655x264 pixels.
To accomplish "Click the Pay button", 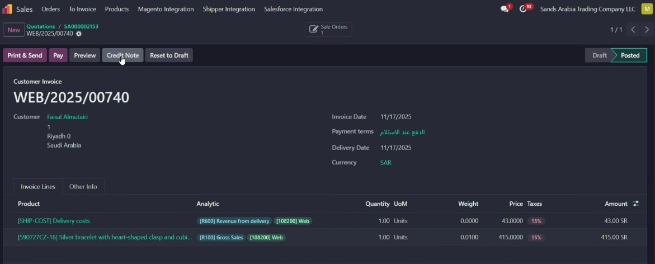I will click(x=58, y=55).
